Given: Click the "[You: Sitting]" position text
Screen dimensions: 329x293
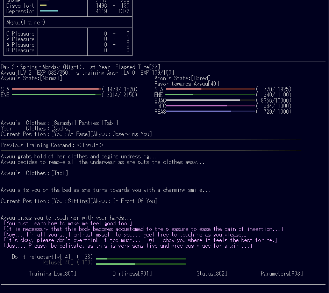Looking at the screenshot, I should (x=71, y=201).
